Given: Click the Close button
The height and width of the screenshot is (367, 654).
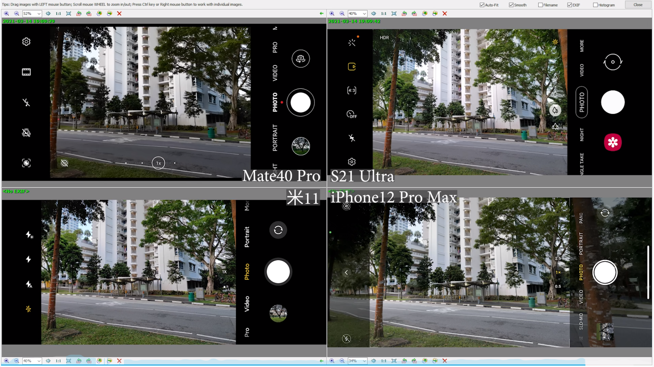Looking at the screenshot, I should point(638,5).
